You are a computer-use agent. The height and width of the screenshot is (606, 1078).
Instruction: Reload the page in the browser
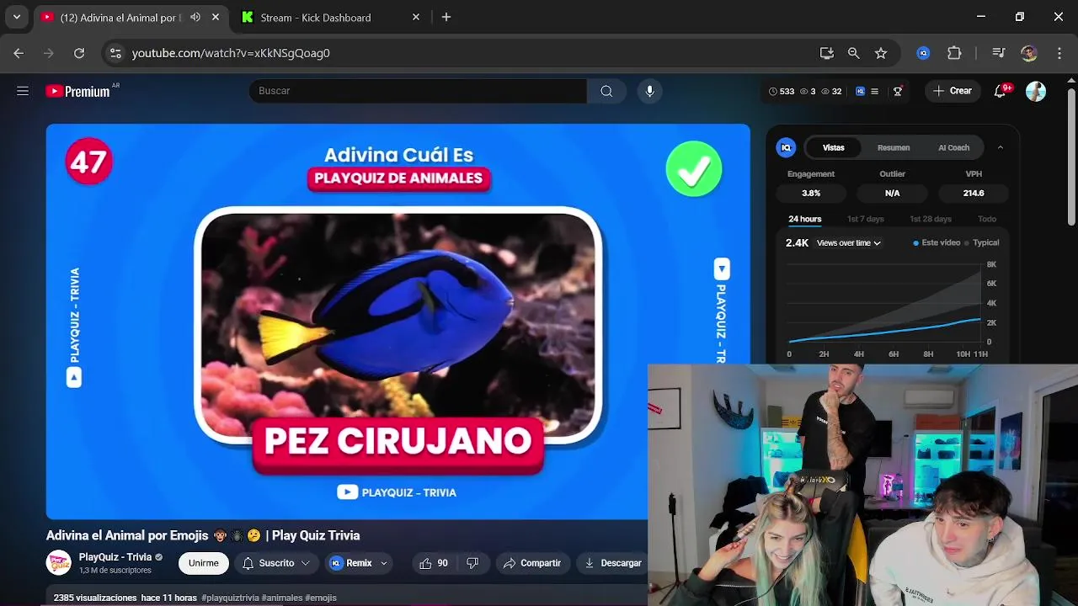tap(79, 53)
